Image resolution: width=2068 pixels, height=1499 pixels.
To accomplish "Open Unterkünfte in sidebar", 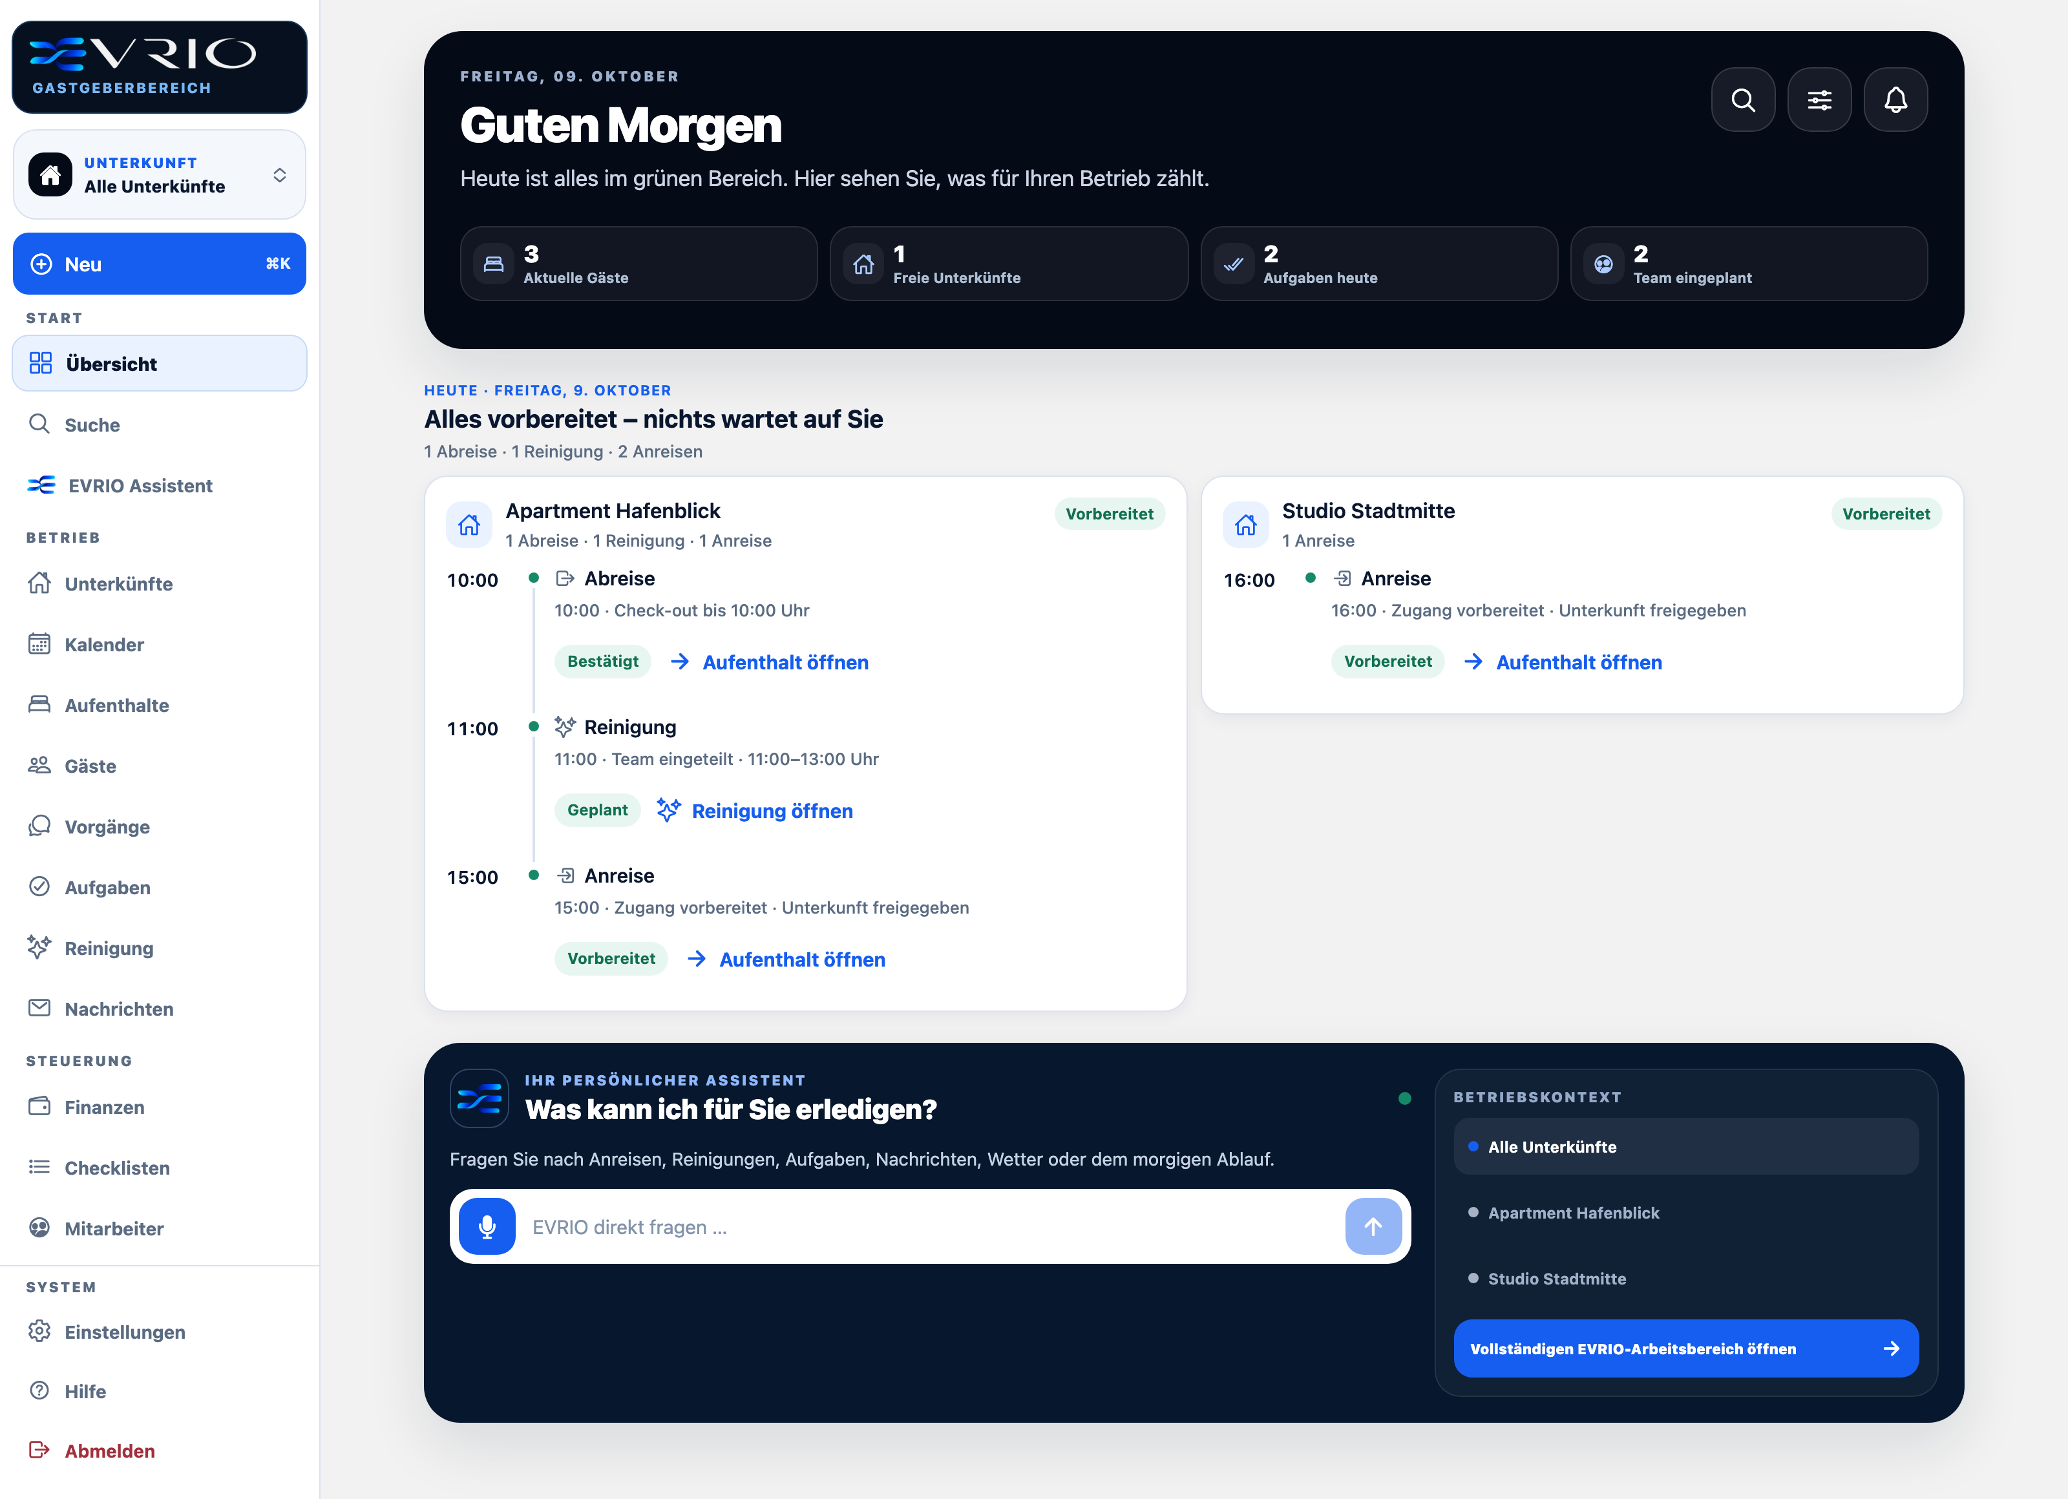I will (160, 583).
